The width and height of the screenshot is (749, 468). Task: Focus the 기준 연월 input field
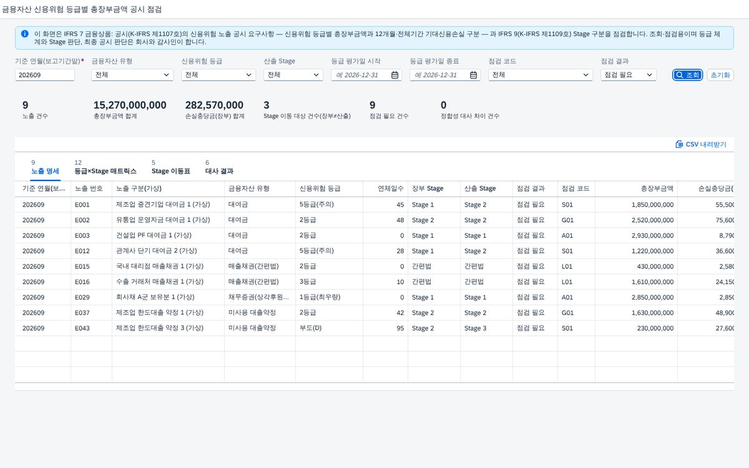click(45, 75)
